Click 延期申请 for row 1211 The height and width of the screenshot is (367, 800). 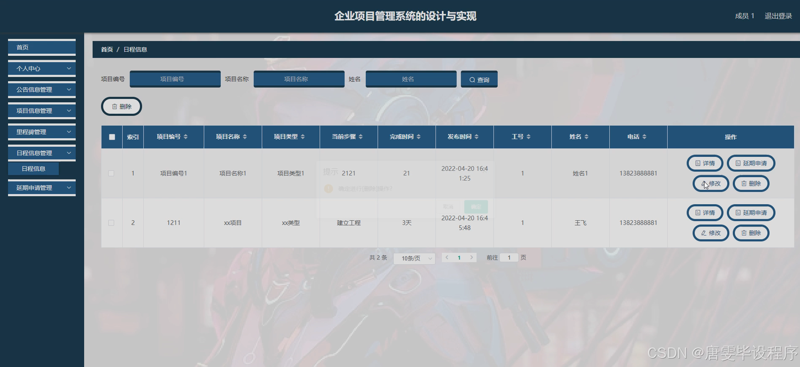tap(751, 213)
